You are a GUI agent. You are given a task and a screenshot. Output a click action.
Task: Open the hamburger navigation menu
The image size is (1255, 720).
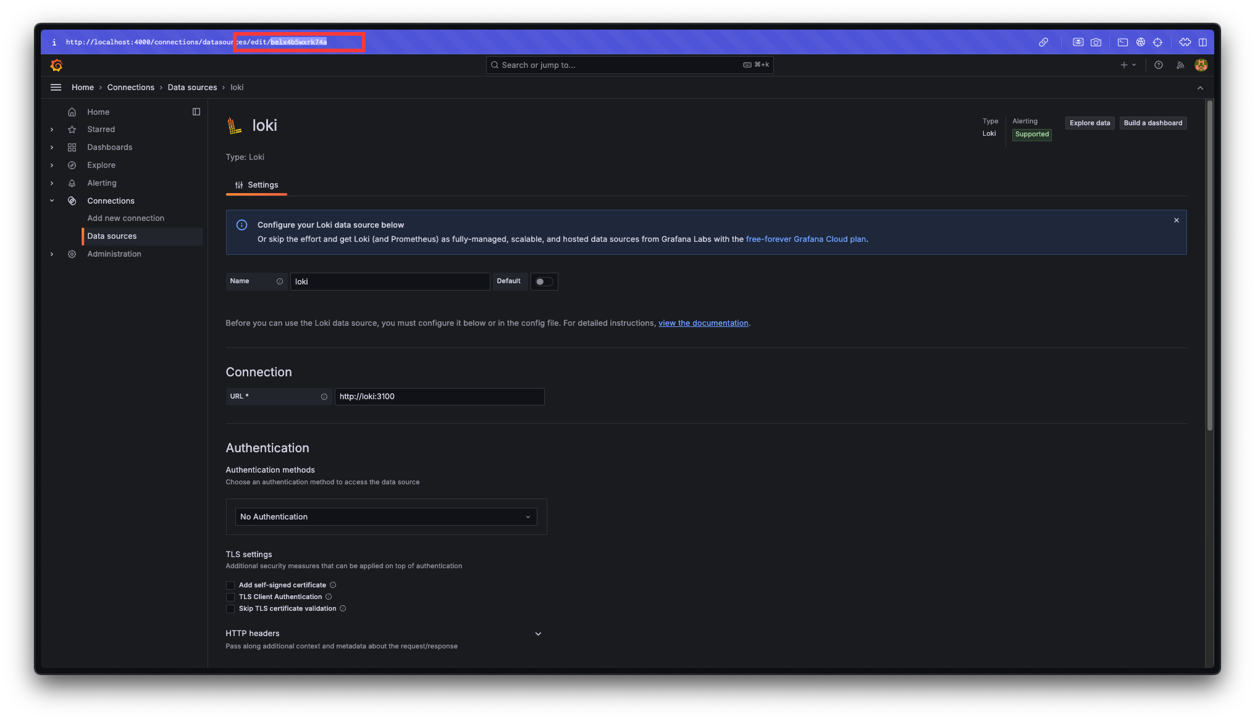tap(56, 88)
